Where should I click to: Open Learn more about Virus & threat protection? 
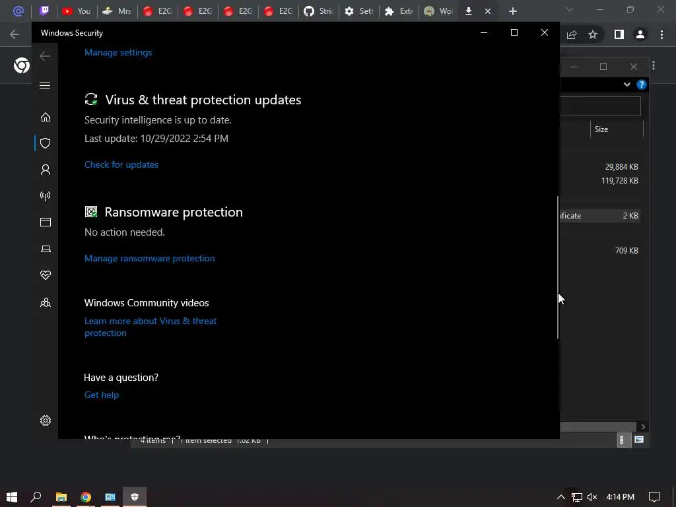coord(151,327)
